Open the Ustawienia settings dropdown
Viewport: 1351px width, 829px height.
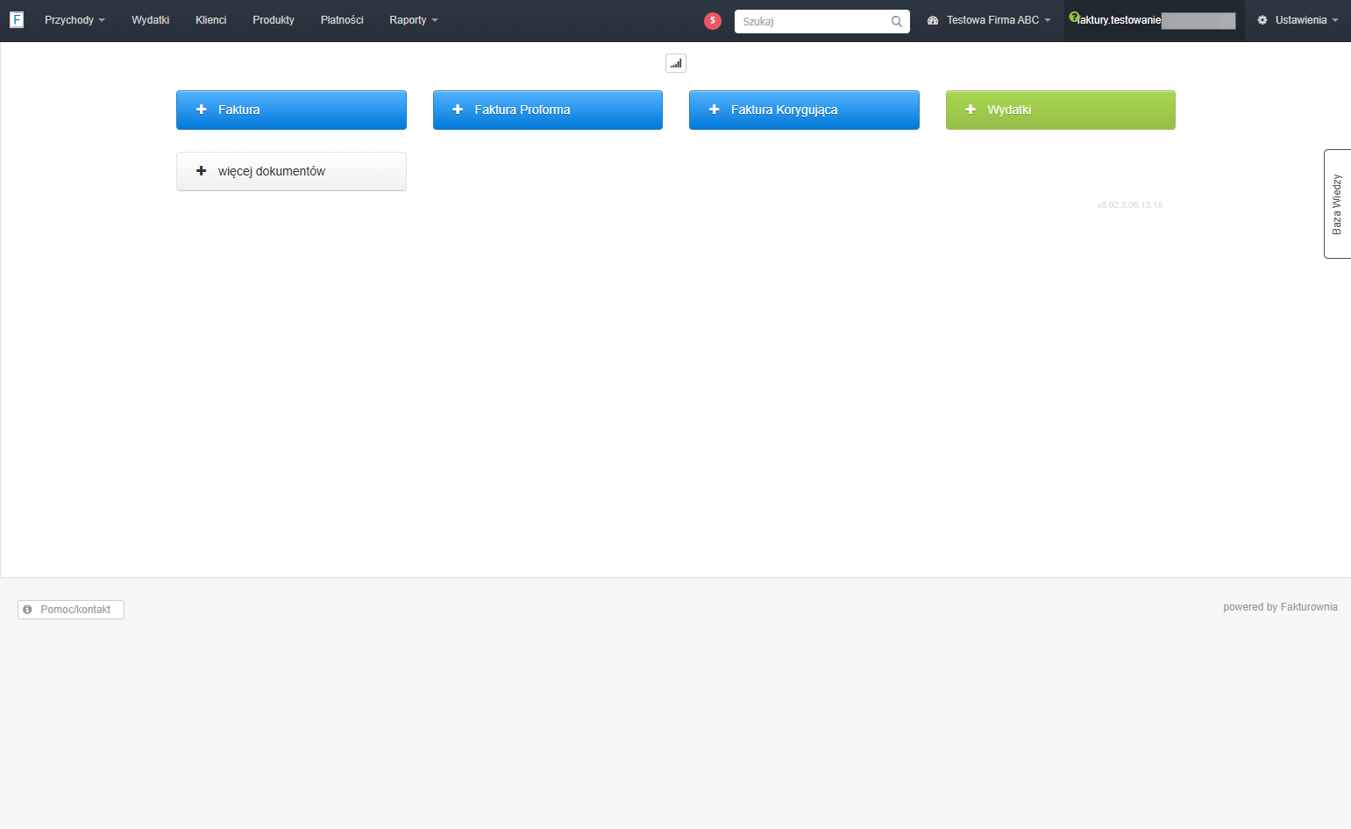[1298, 20]
